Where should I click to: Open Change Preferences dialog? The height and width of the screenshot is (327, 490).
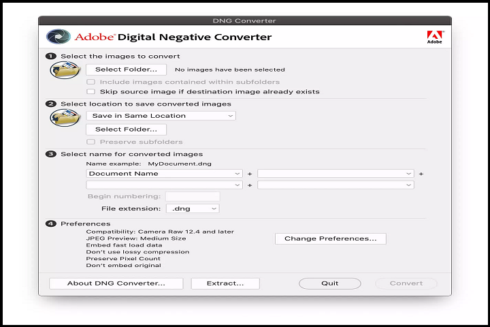(x=330, y=238)
